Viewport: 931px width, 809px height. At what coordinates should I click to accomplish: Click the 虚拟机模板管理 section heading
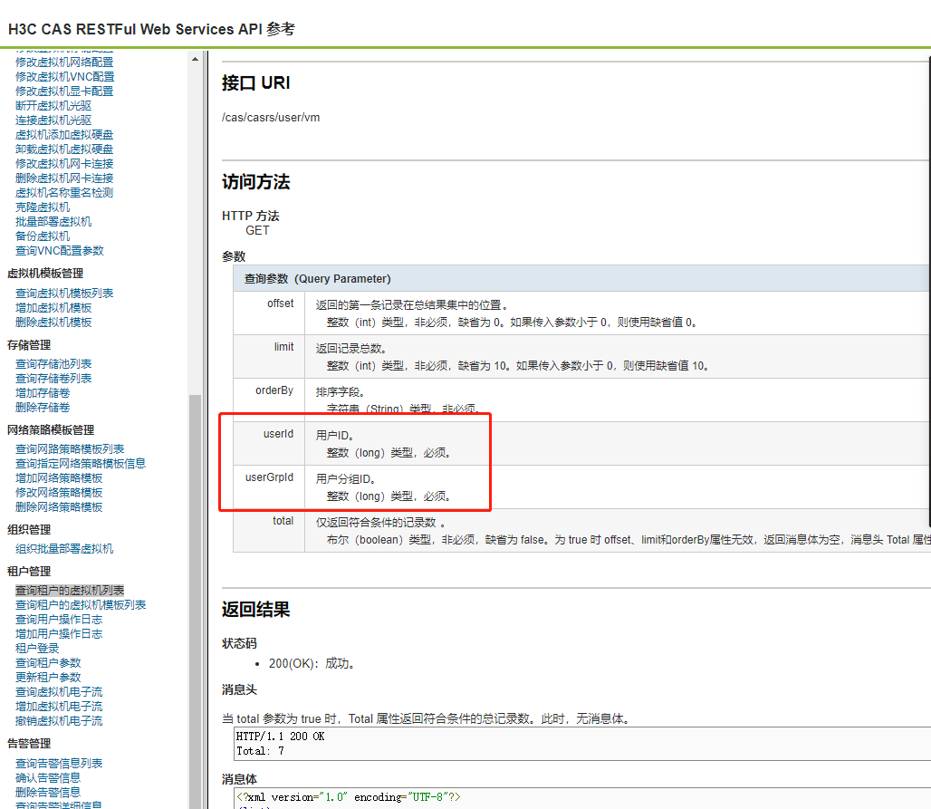pos(45,274)
